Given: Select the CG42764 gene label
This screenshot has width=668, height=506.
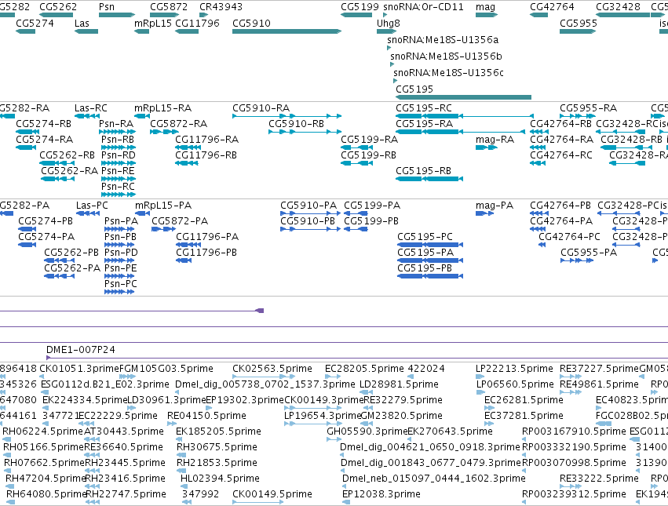Looking at the screenshot, I should pyautogui.click(x=552, y=7).
